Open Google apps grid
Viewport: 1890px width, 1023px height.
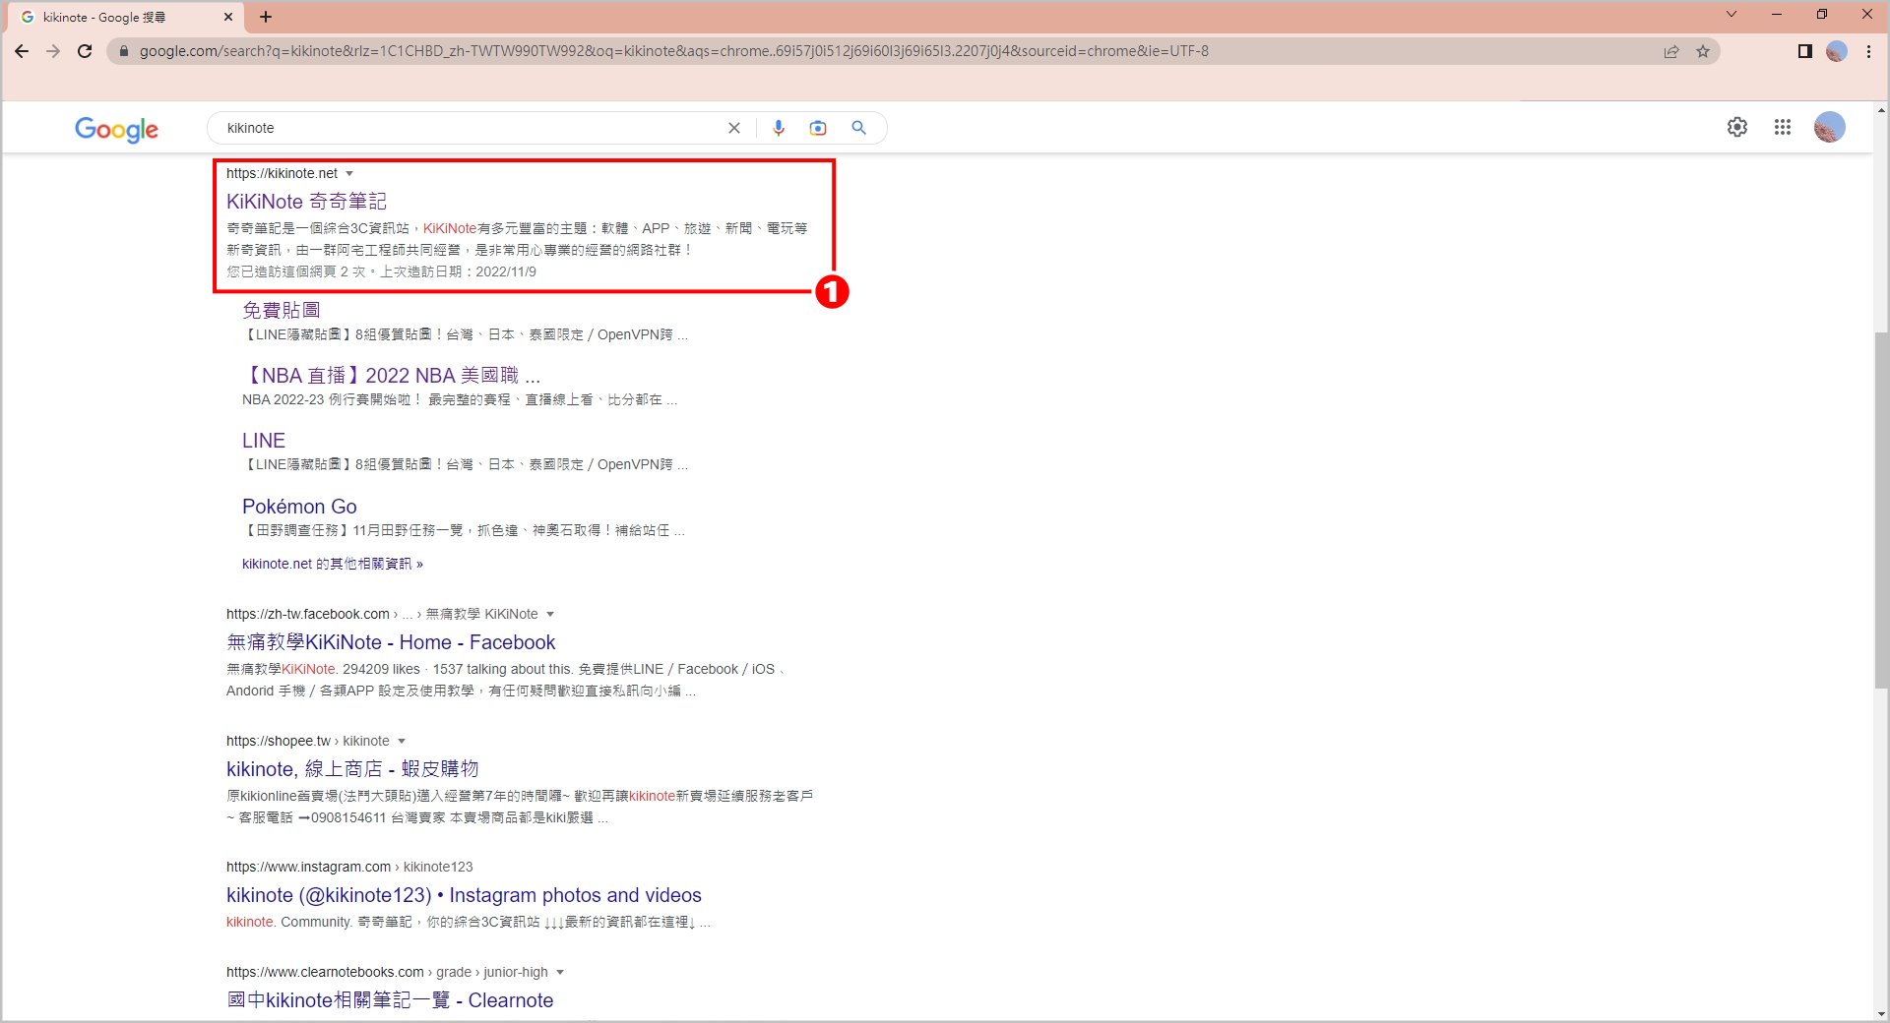pyautogui.click(x=1783, y=127)
